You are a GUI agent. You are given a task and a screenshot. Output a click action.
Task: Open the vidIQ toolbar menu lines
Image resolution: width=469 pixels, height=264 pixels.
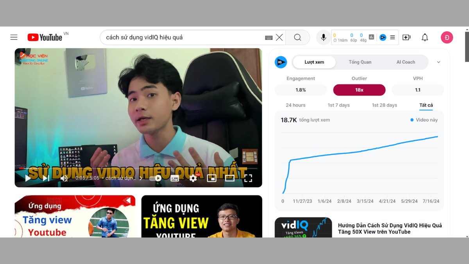[392, 38]
